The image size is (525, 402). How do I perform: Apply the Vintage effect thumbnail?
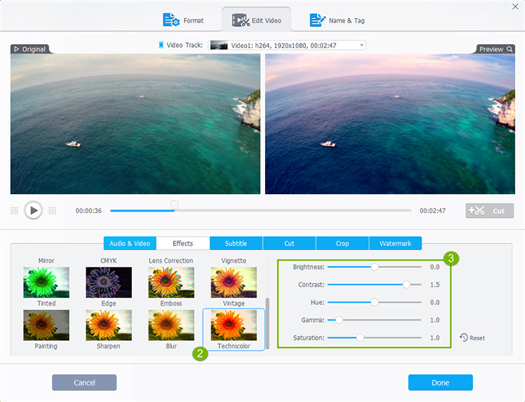[x=234, y=282]
